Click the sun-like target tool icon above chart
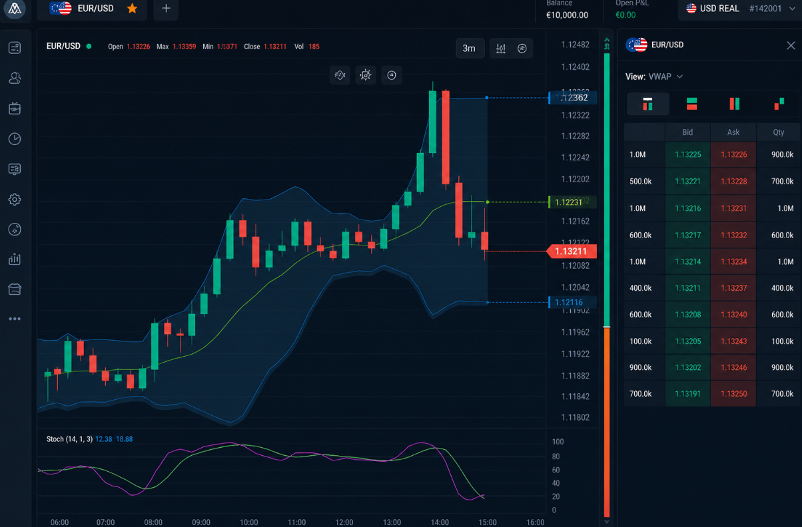This screenshot has width=802, height=527. click(366, 75)
